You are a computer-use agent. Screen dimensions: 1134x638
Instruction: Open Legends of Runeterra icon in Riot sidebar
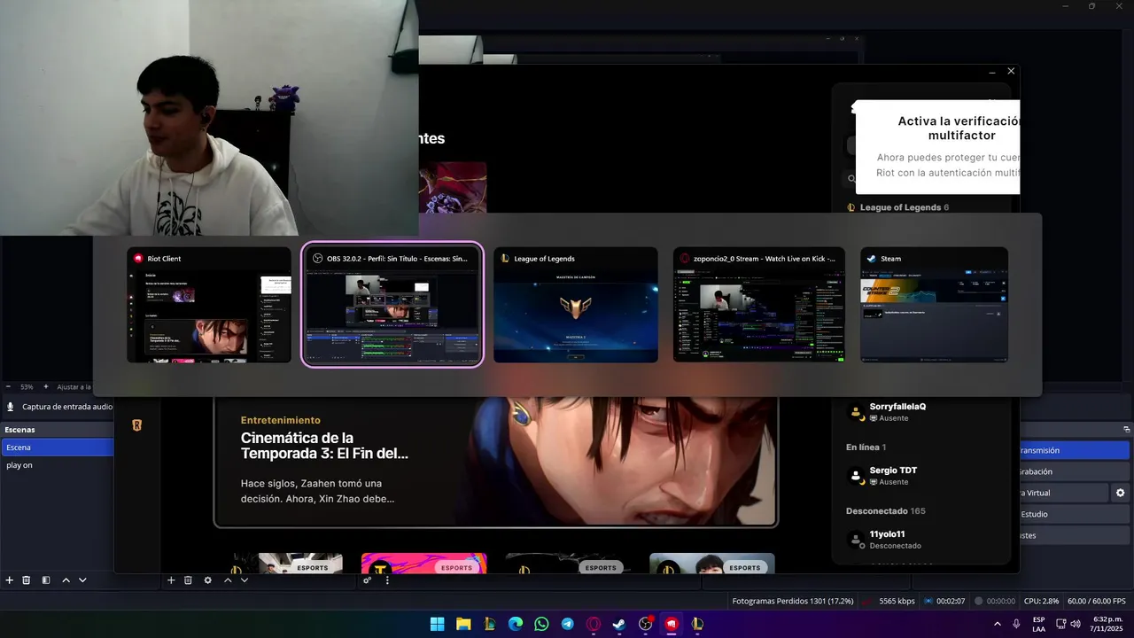(136, 425)
